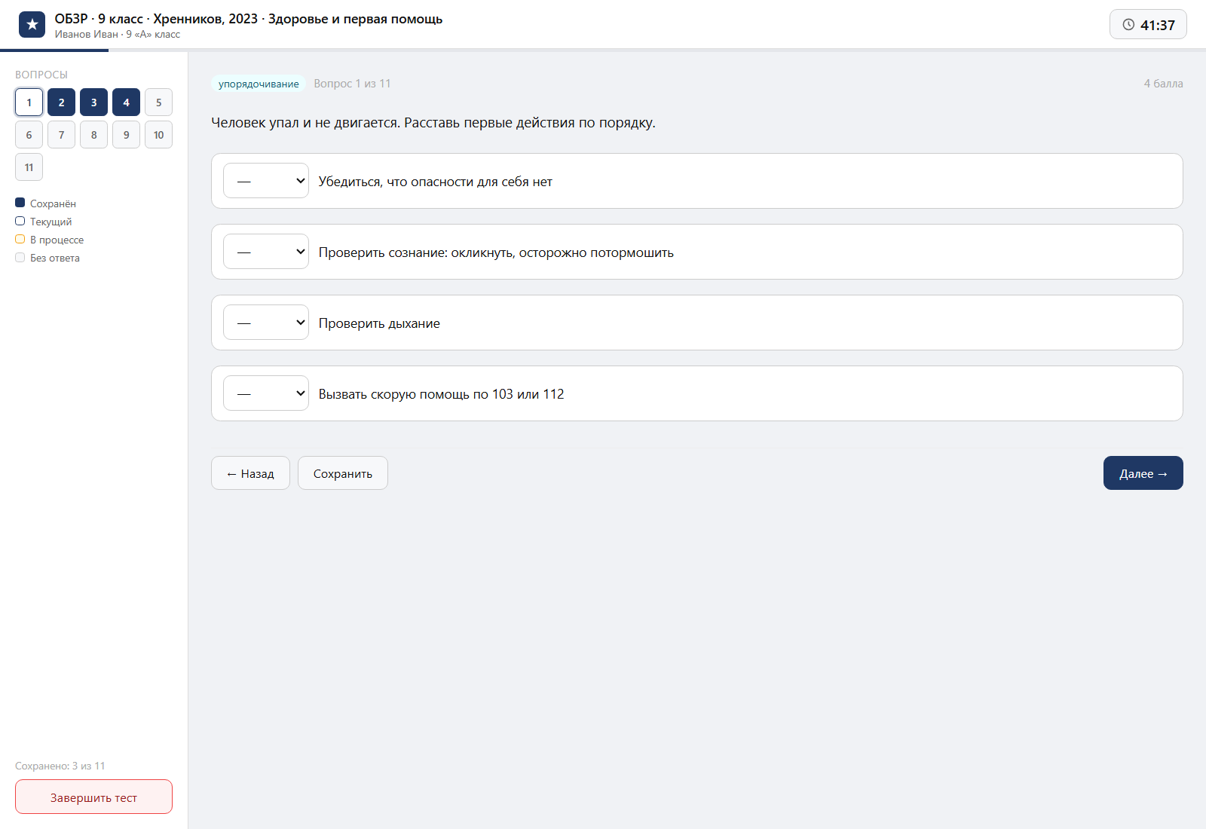Finish the test via "Завершить тест"
The width and height of the screenshot is (1206, 829).
tap(93, 797)
